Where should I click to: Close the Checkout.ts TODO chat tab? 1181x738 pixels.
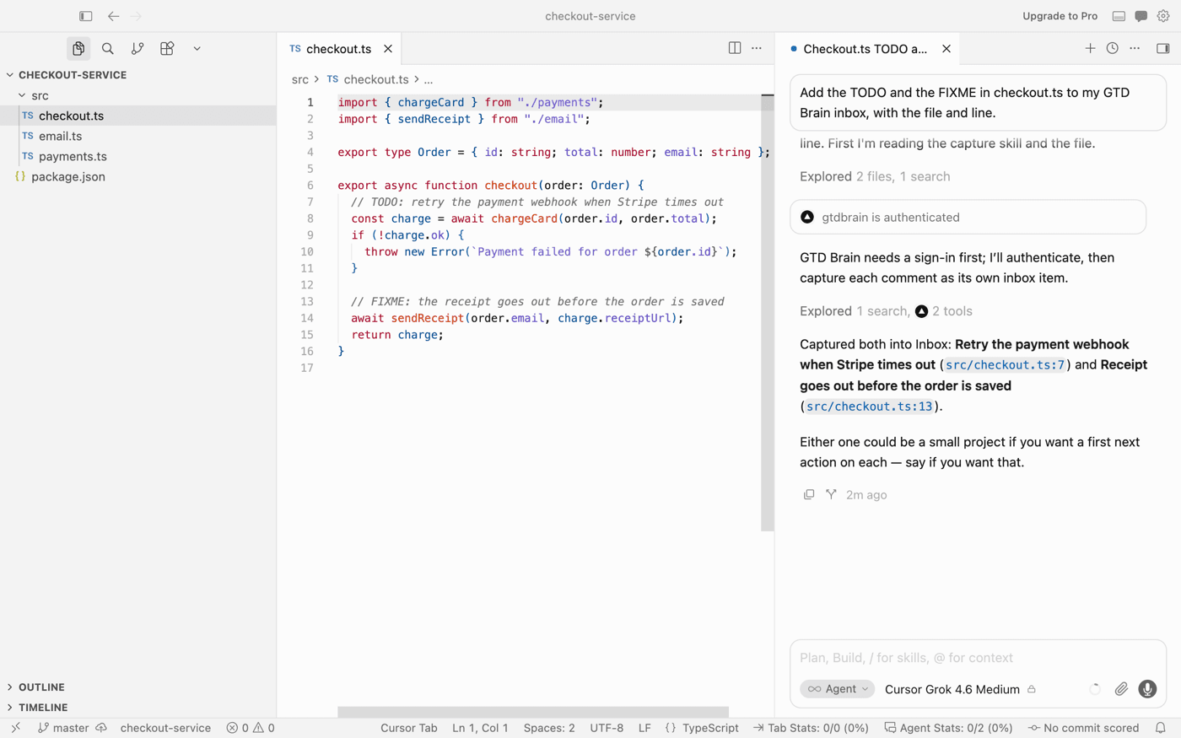(946, 49)
